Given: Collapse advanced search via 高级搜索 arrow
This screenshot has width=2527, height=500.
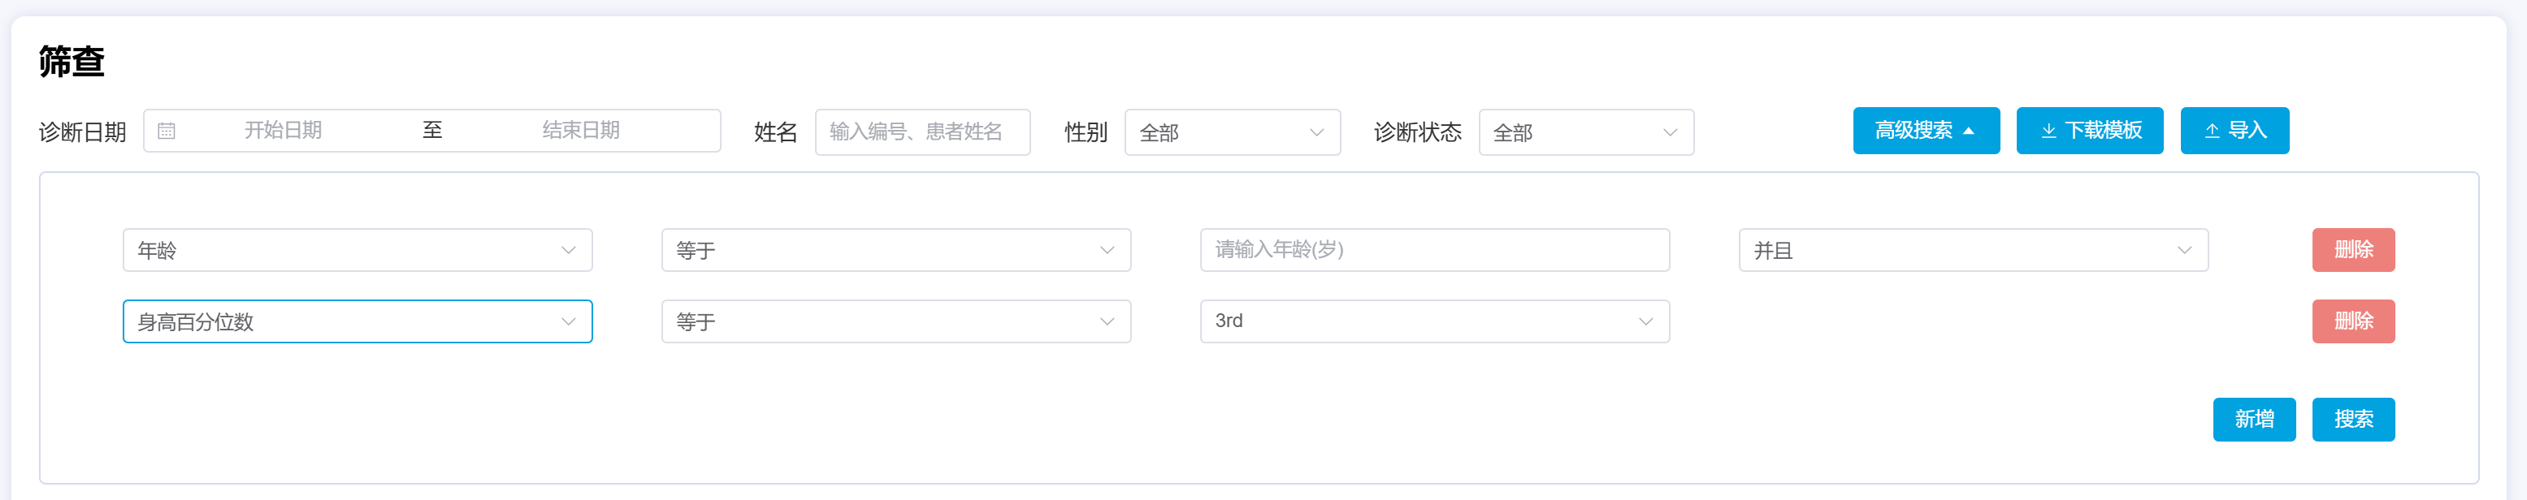Looking at the screenshot, I should (x=1969, y=131).
